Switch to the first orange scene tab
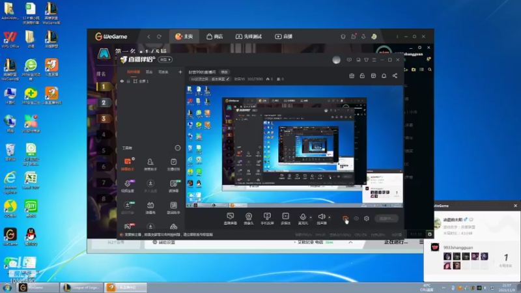The height and width of the screenshot is (293, 521). tap(134, 72)
